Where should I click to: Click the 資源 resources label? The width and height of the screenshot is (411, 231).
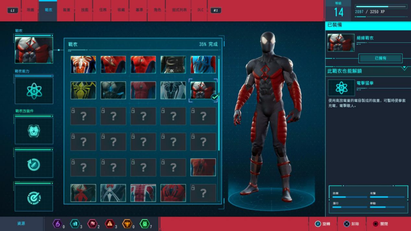click(21, 224)
